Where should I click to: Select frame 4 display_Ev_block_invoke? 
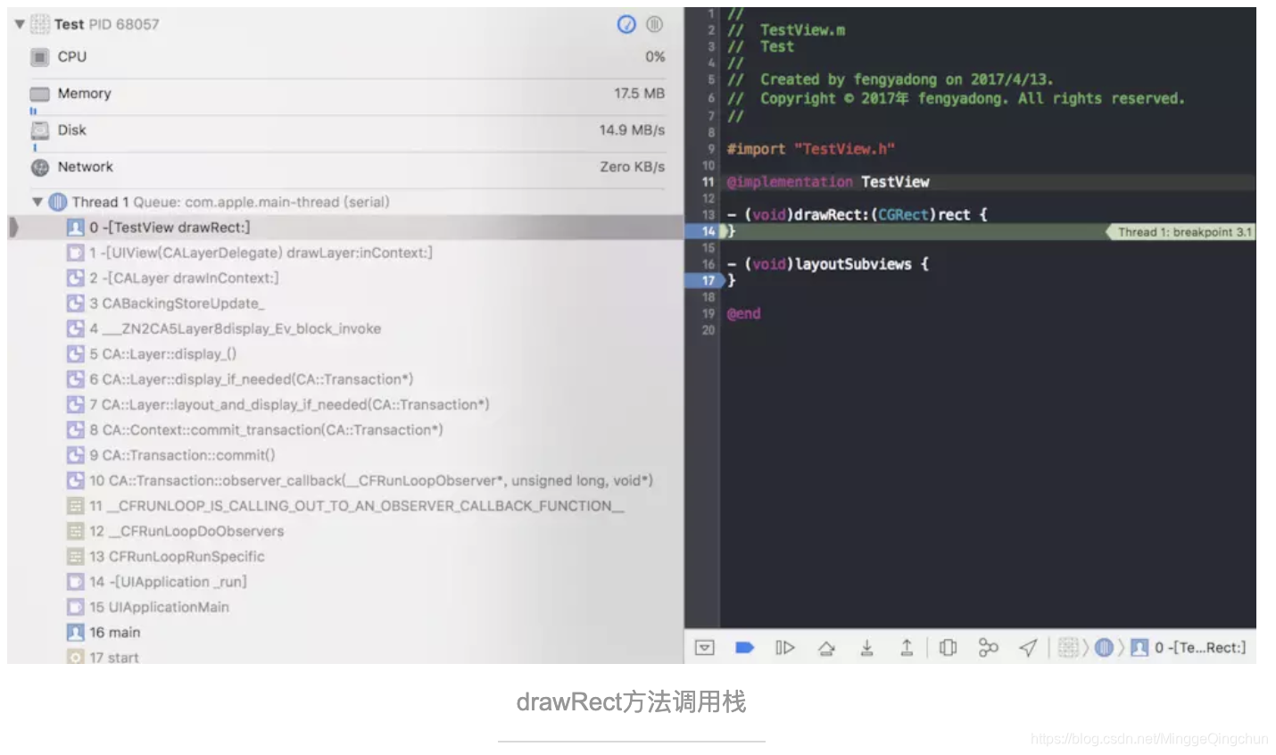pos(346,328)
